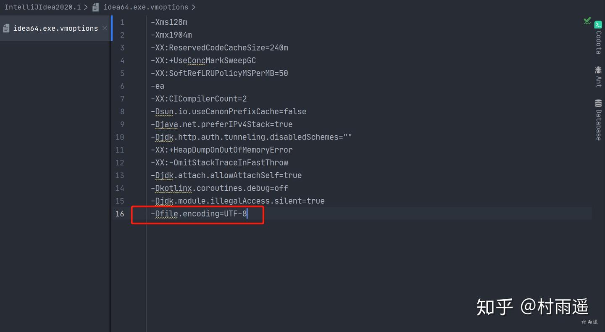Close the idea64.exe.vmoptions tab

[x=105, y=28]
